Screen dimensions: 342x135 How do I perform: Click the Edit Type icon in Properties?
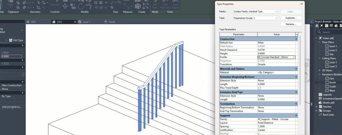[11, 40]
